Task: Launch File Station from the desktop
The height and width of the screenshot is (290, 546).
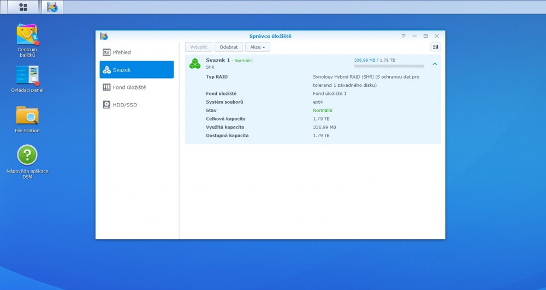Action: (x=27, y=116)
